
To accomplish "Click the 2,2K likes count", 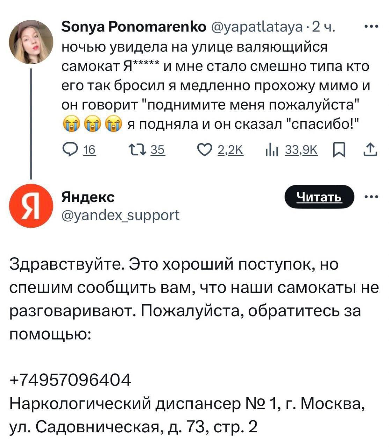I will (230, 150).
